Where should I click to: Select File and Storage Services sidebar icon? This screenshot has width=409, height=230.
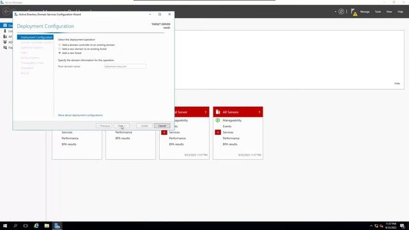click(5, 47)
